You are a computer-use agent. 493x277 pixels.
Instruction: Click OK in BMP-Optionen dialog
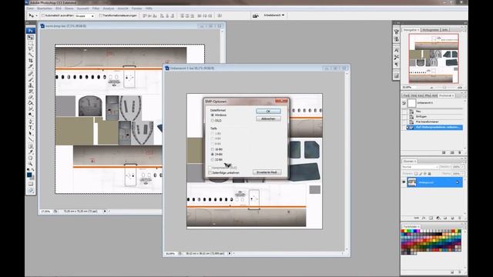tap(268, 111)
